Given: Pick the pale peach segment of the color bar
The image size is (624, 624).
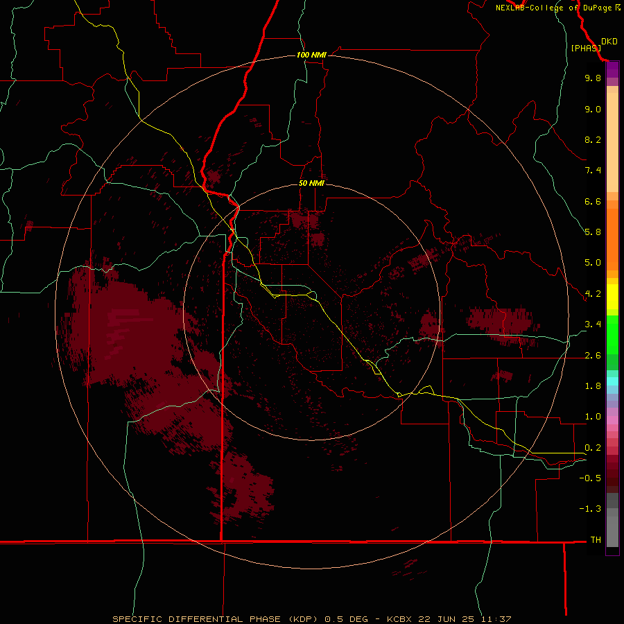Looking at the screenshot, I should [x=612, y=142].
